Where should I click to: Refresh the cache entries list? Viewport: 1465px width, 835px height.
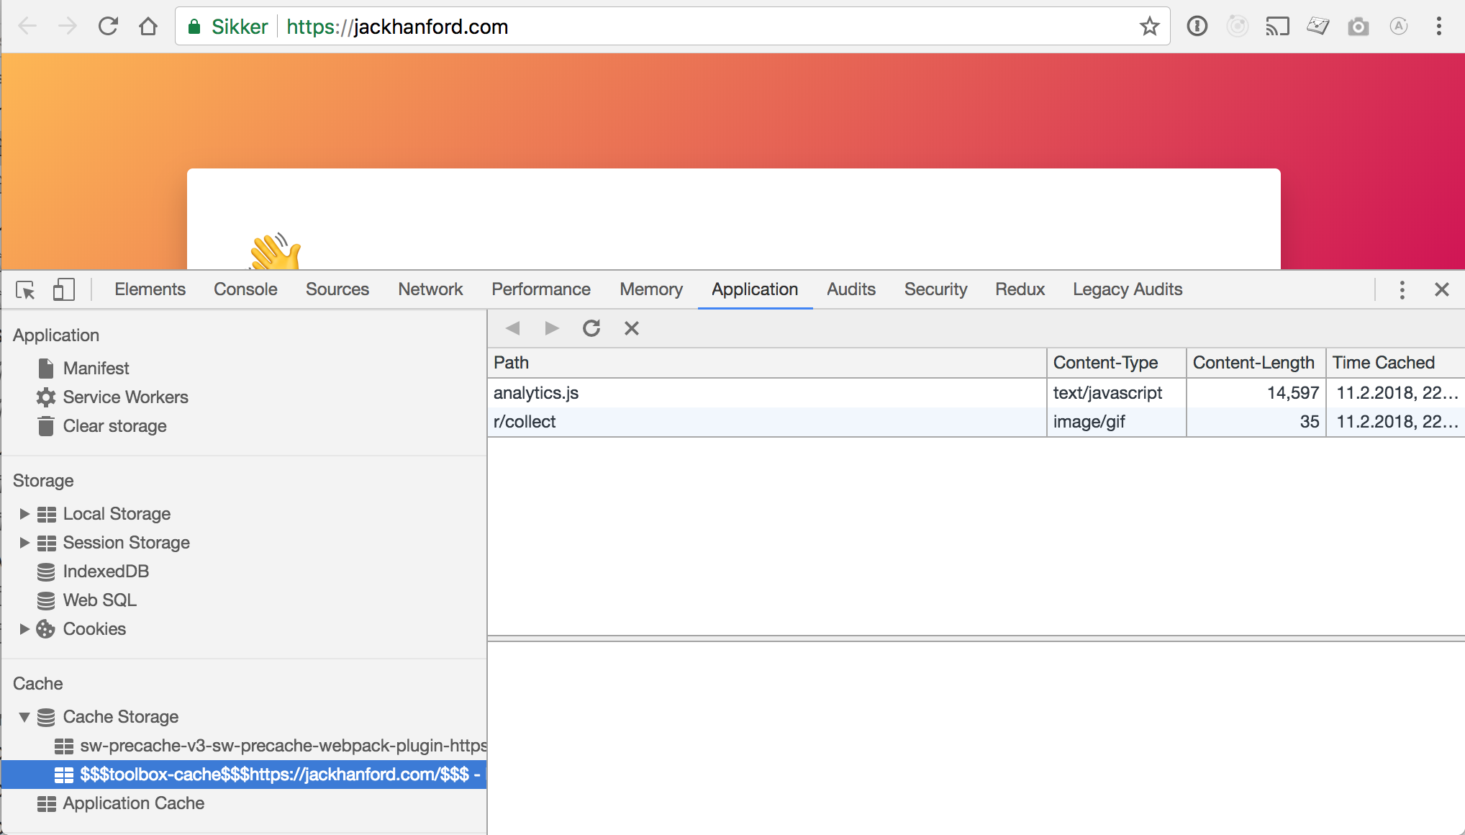[x=591, y=328]
